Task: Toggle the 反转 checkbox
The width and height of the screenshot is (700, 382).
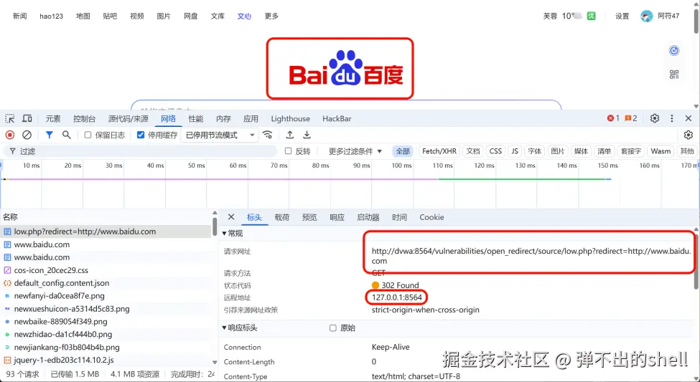Action: [x=289, y=151]
